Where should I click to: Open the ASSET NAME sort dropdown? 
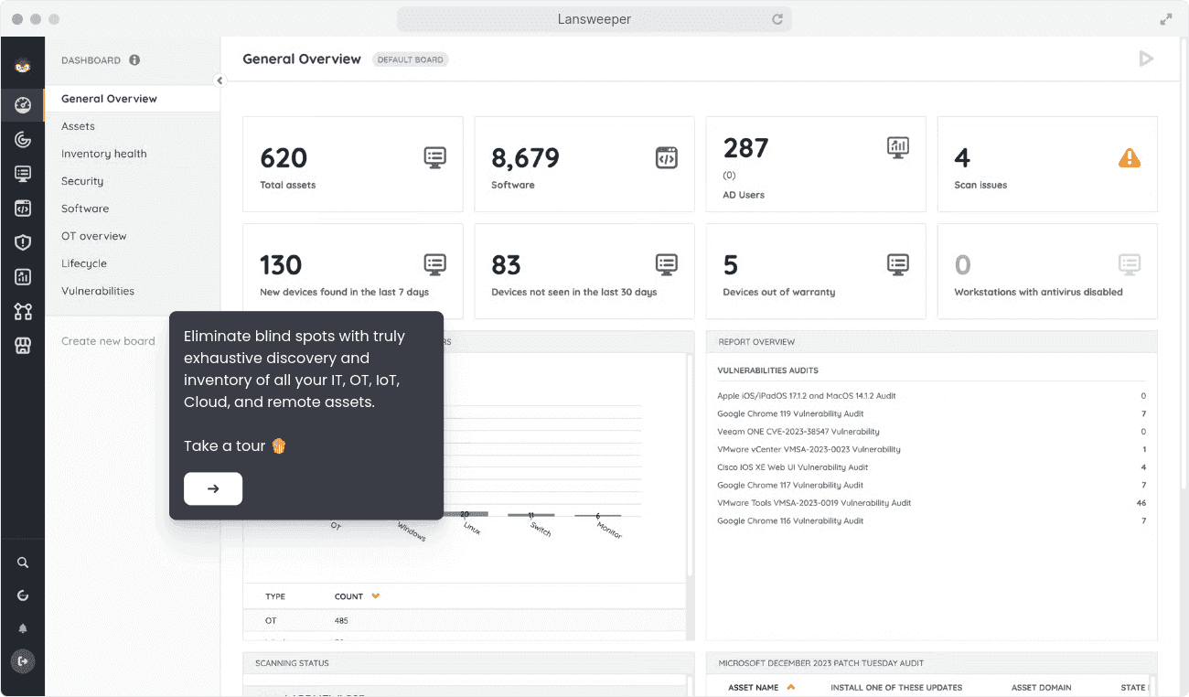pos(792,687)
